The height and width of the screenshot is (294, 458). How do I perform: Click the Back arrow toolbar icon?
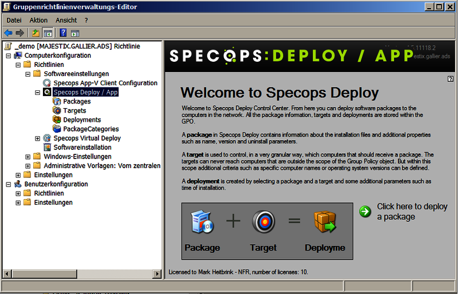pos(8,33)
